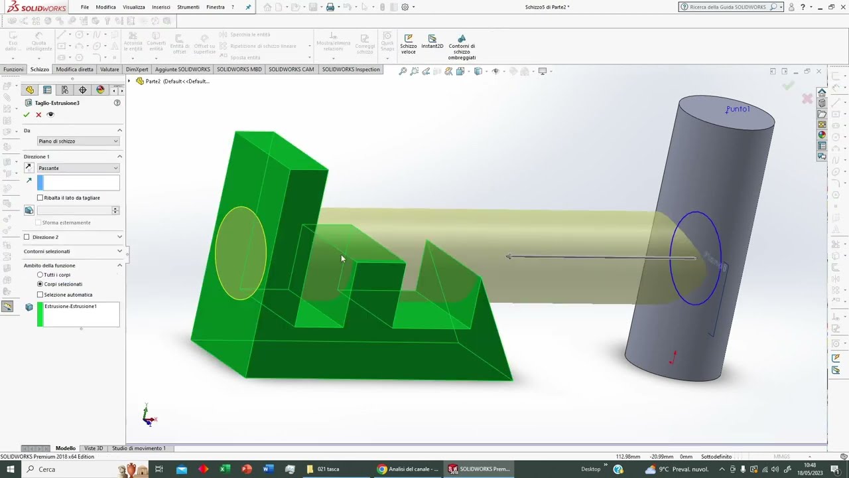Open Excel from the Windows taskbar
This screenshot has height=478, width=849.
(x=225, y=469)
